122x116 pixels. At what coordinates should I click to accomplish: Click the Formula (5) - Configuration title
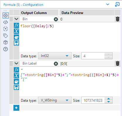click(23, 5)
